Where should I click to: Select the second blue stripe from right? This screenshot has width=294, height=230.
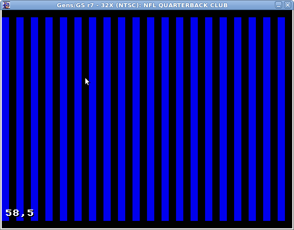pos(266,118)
